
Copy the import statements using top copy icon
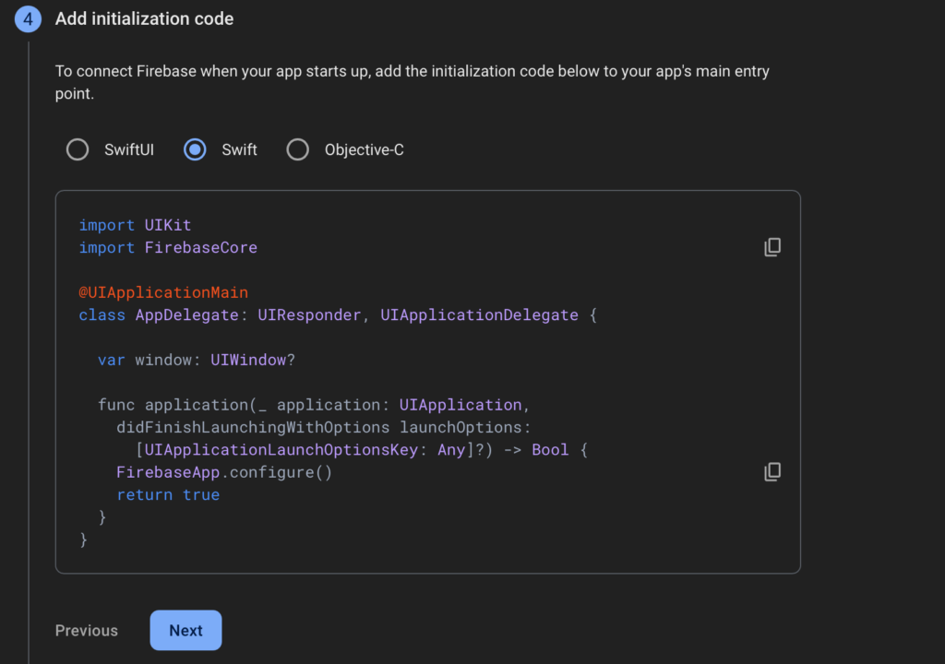(772, 246)
